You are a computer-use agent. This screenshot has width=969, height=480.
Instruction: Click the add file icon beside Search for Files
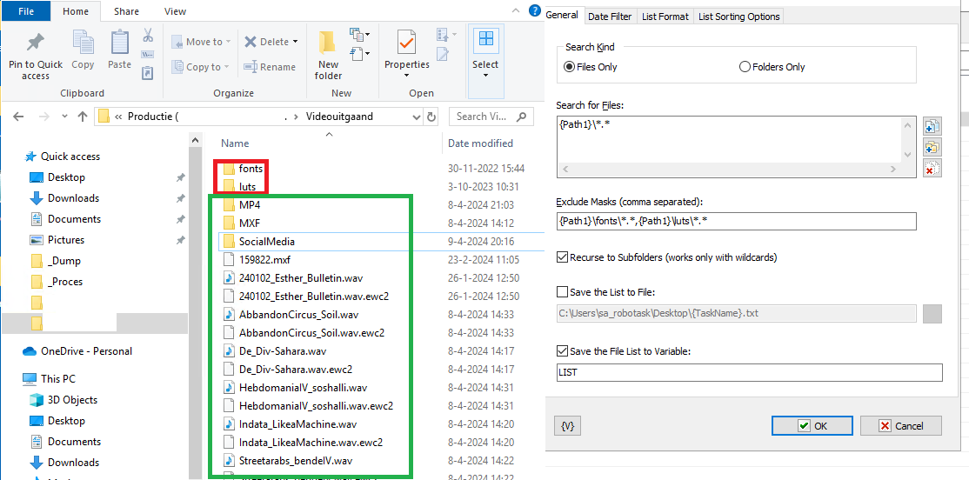[932, 128]
